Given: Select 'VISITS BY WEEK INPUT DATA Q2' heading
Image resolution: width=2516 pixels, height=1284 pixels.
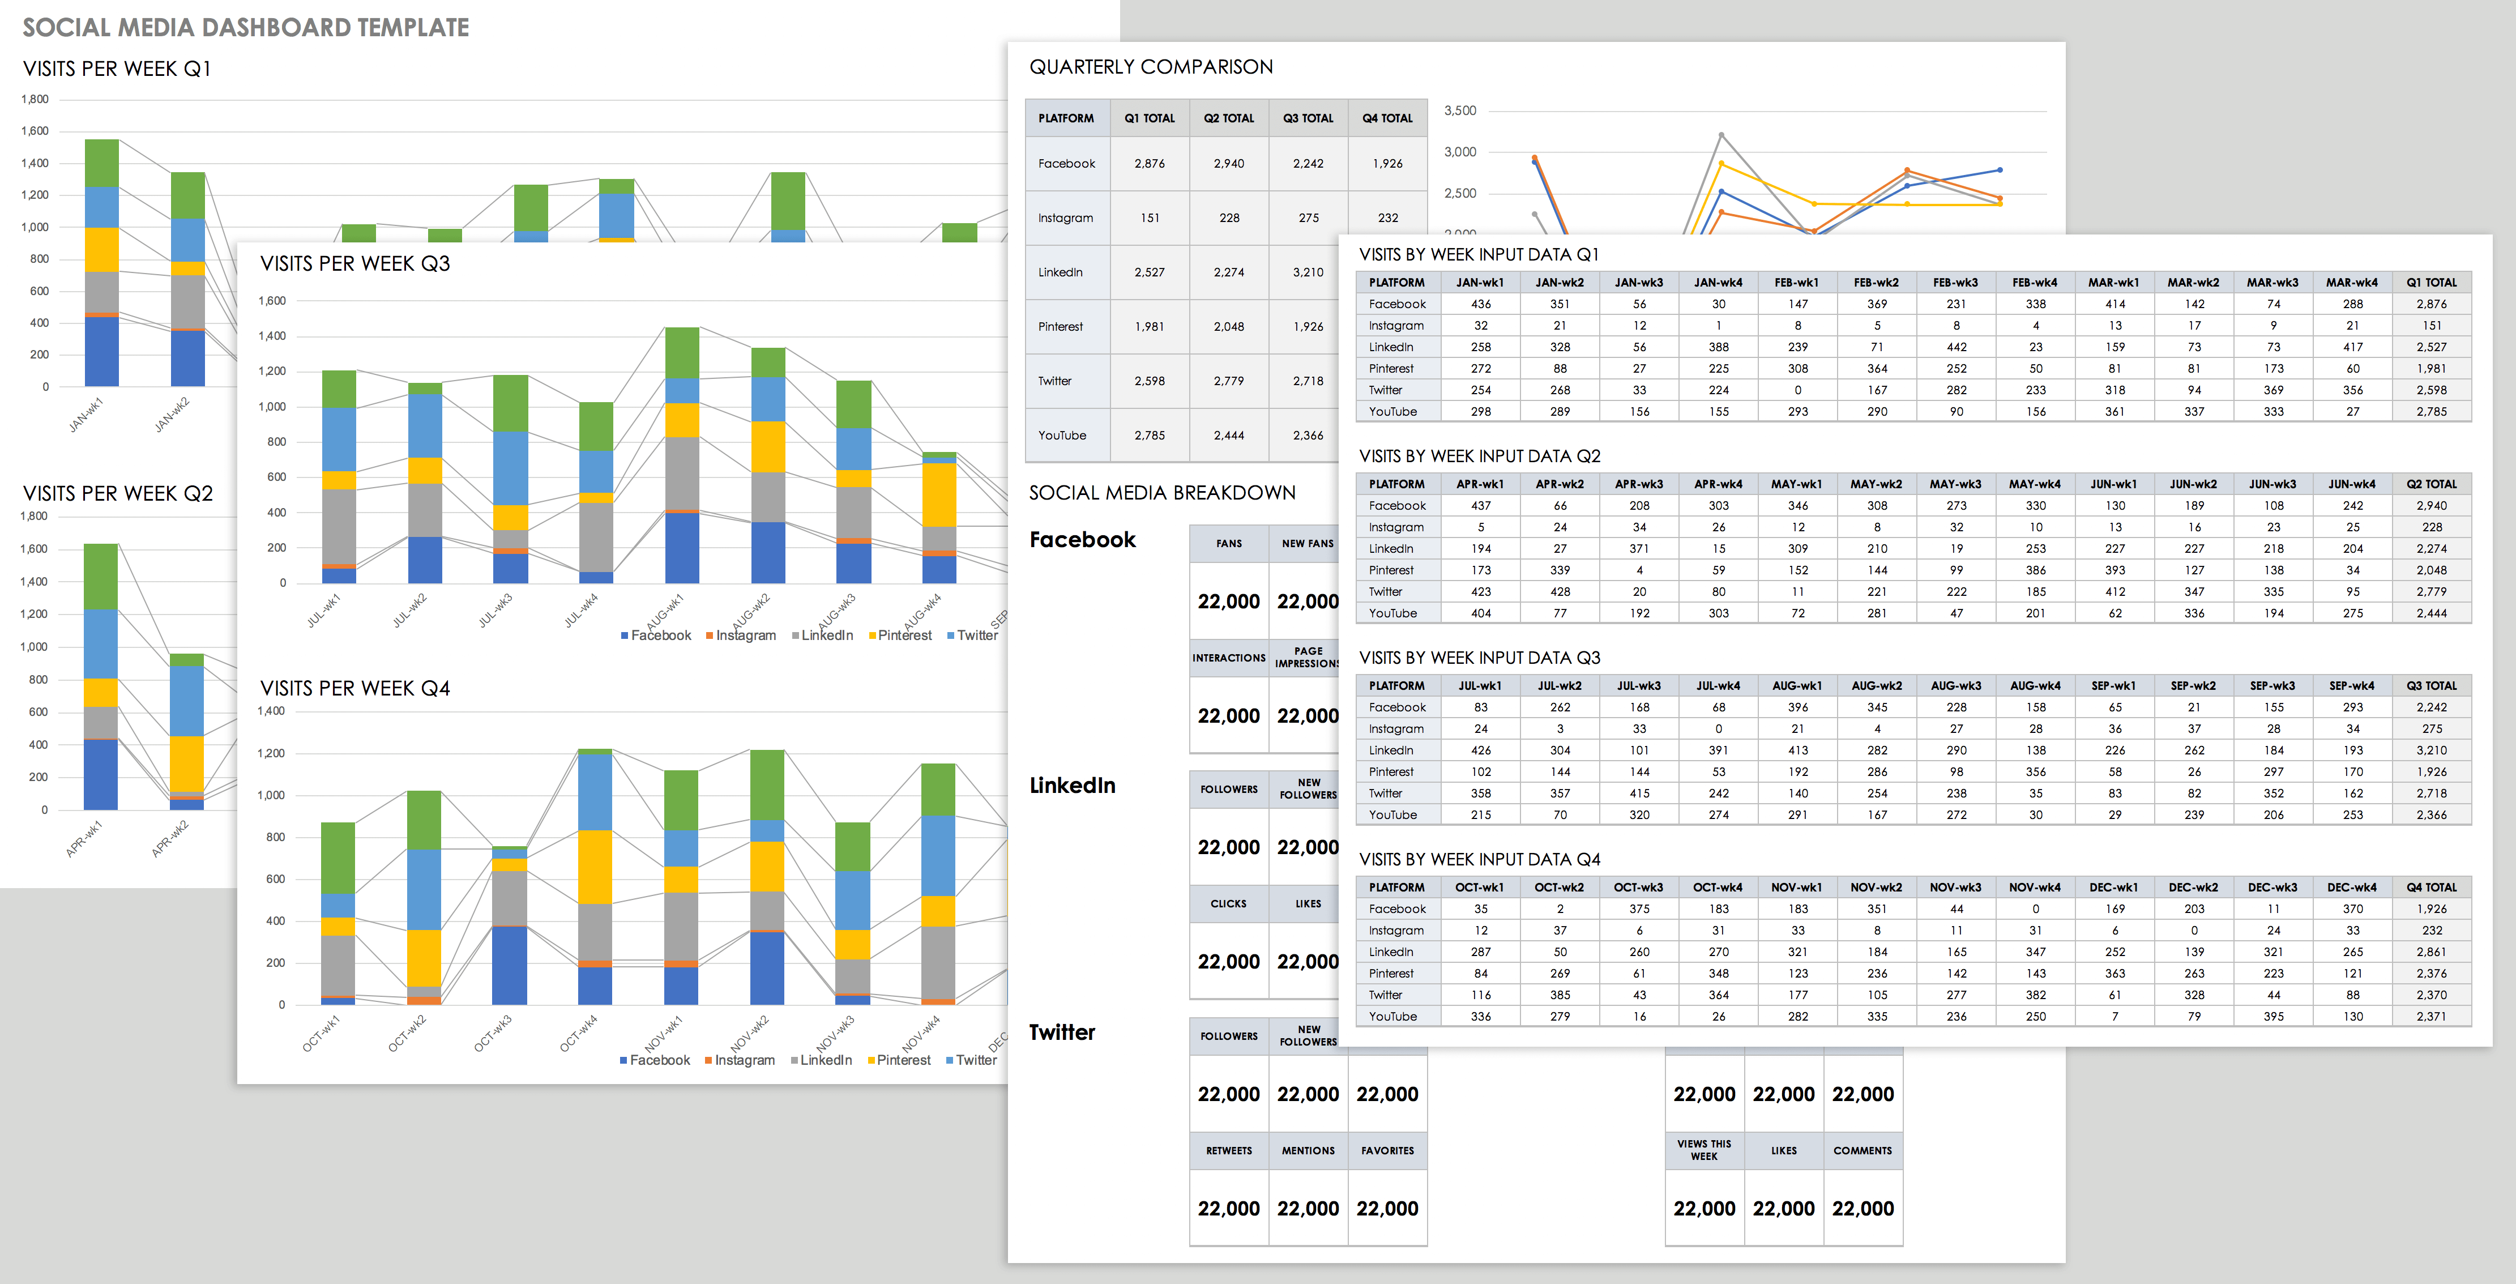Looking at the screenshot, I should click(x=1480, y=457).
